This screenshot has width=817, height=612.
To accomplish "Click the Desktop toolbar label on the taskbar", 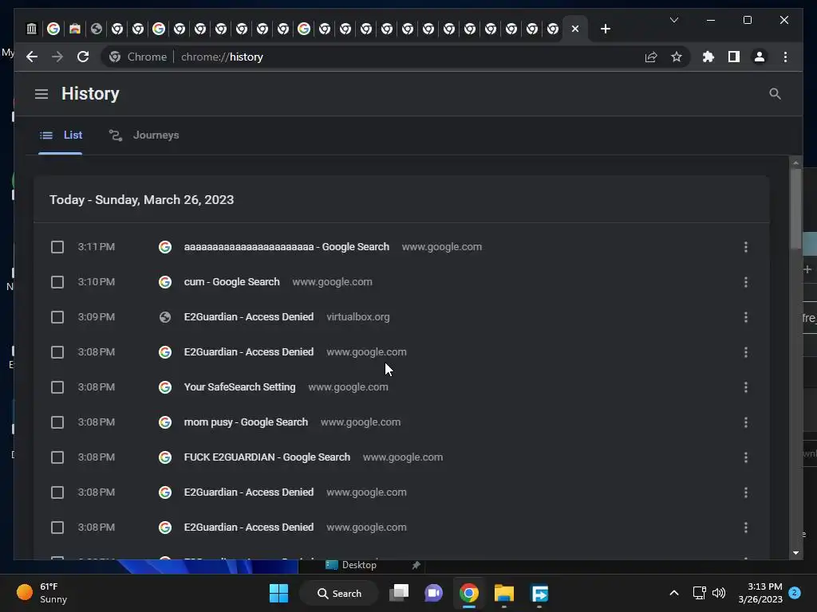I will [359, 565].
